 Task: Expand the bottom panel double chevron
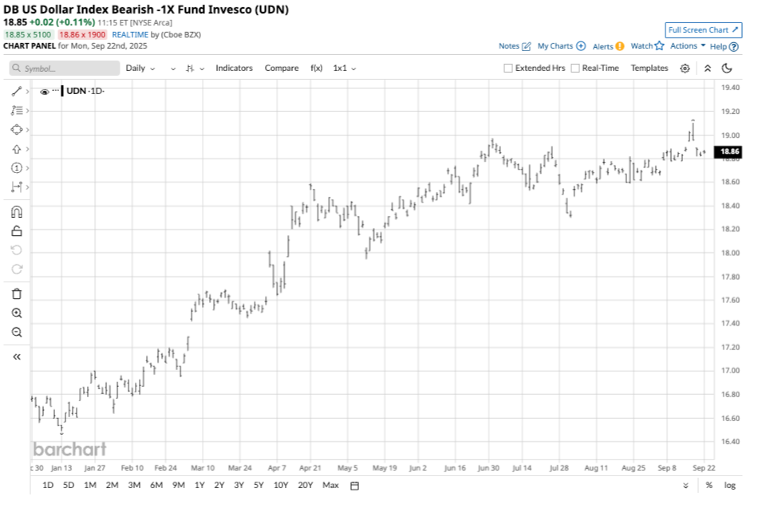pos(685,486)
